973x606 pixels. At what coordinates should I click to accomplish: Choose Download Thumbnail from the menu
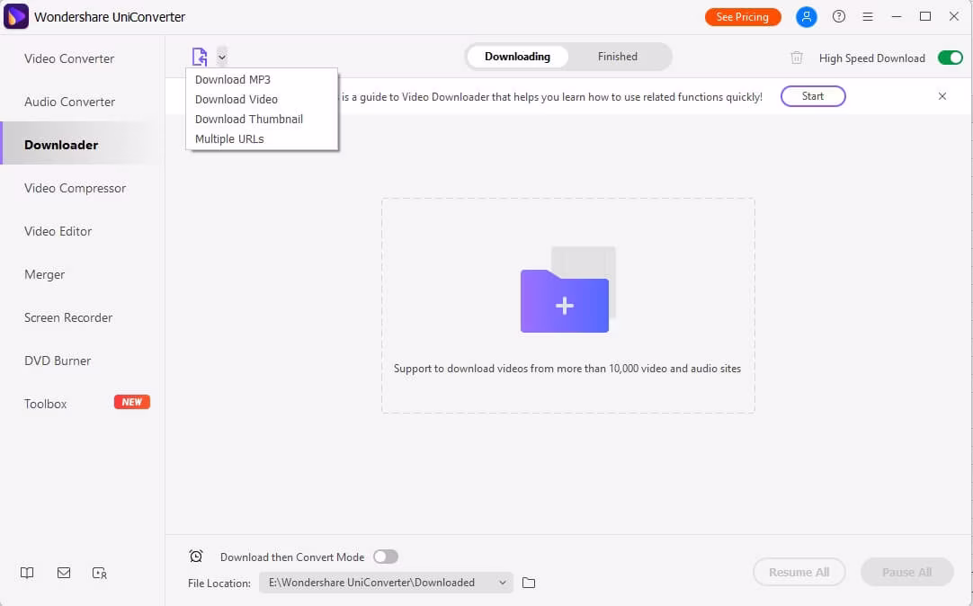point(249,119)
